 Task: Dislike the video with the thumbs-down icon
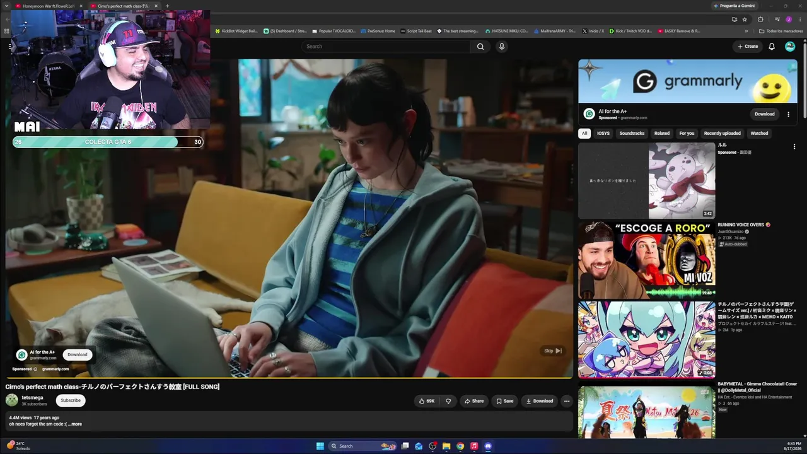tap(448, 401)
